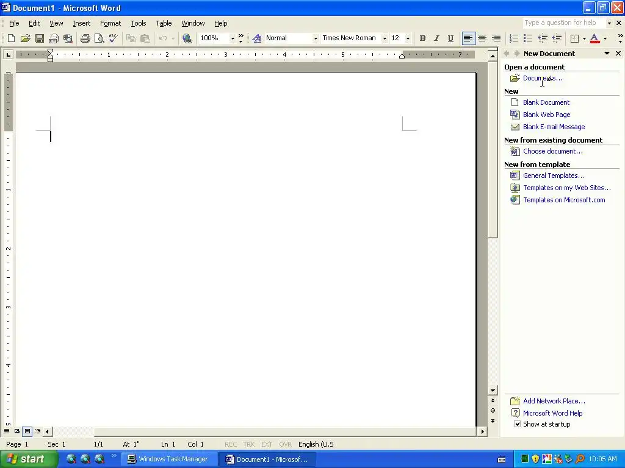Apply red font color swatch button
The height and width of the screenshot is (468, 625).
pyautogui.click(x=594, y=38)
